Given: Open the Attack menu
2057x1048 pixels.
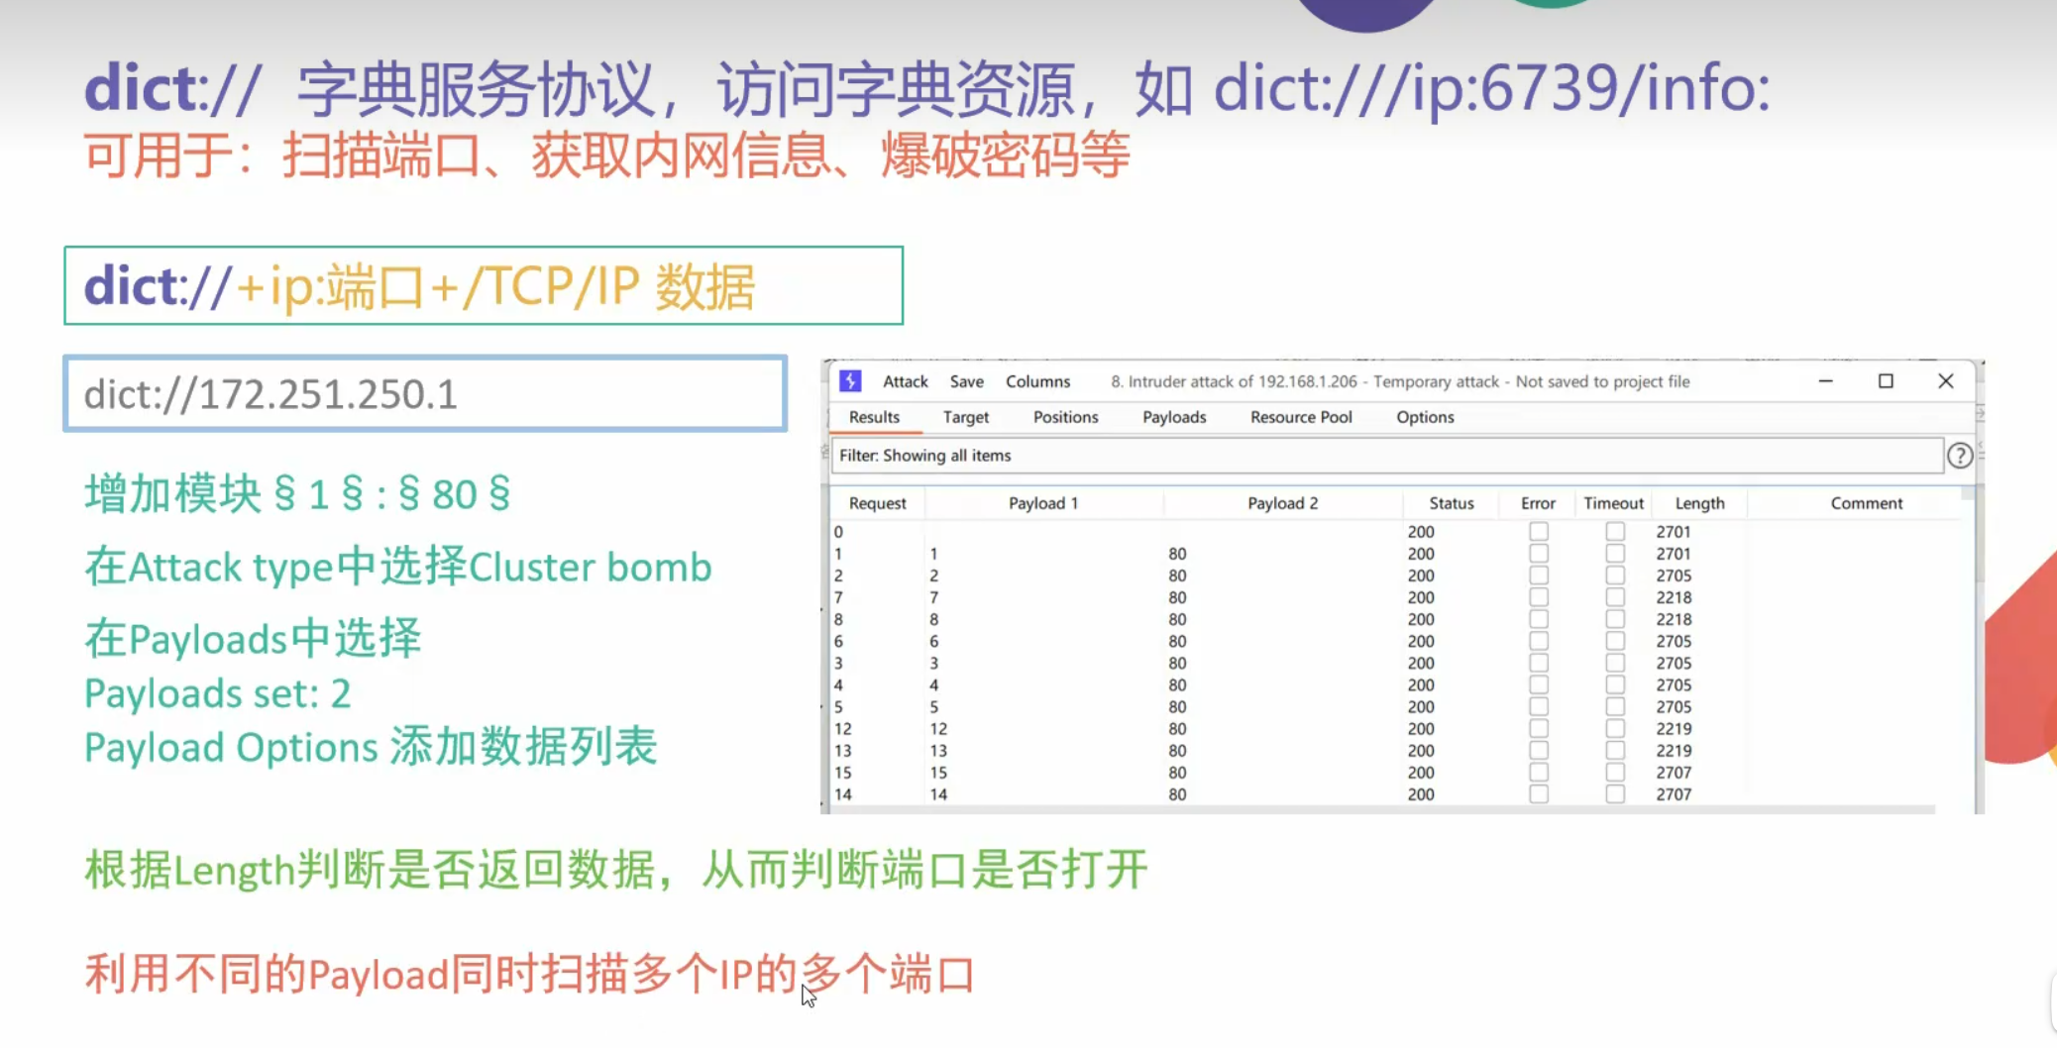Looking at the screenshot, I should [x=905, y=381].
